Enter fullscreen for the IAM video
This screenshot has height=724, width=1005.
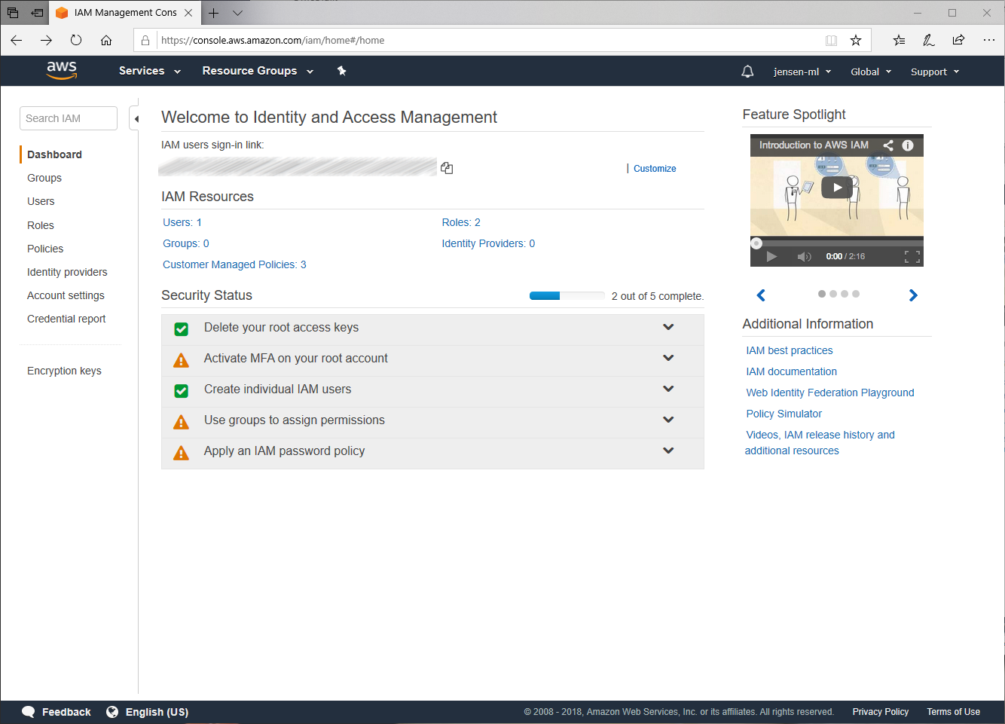(x=912, y=257)
